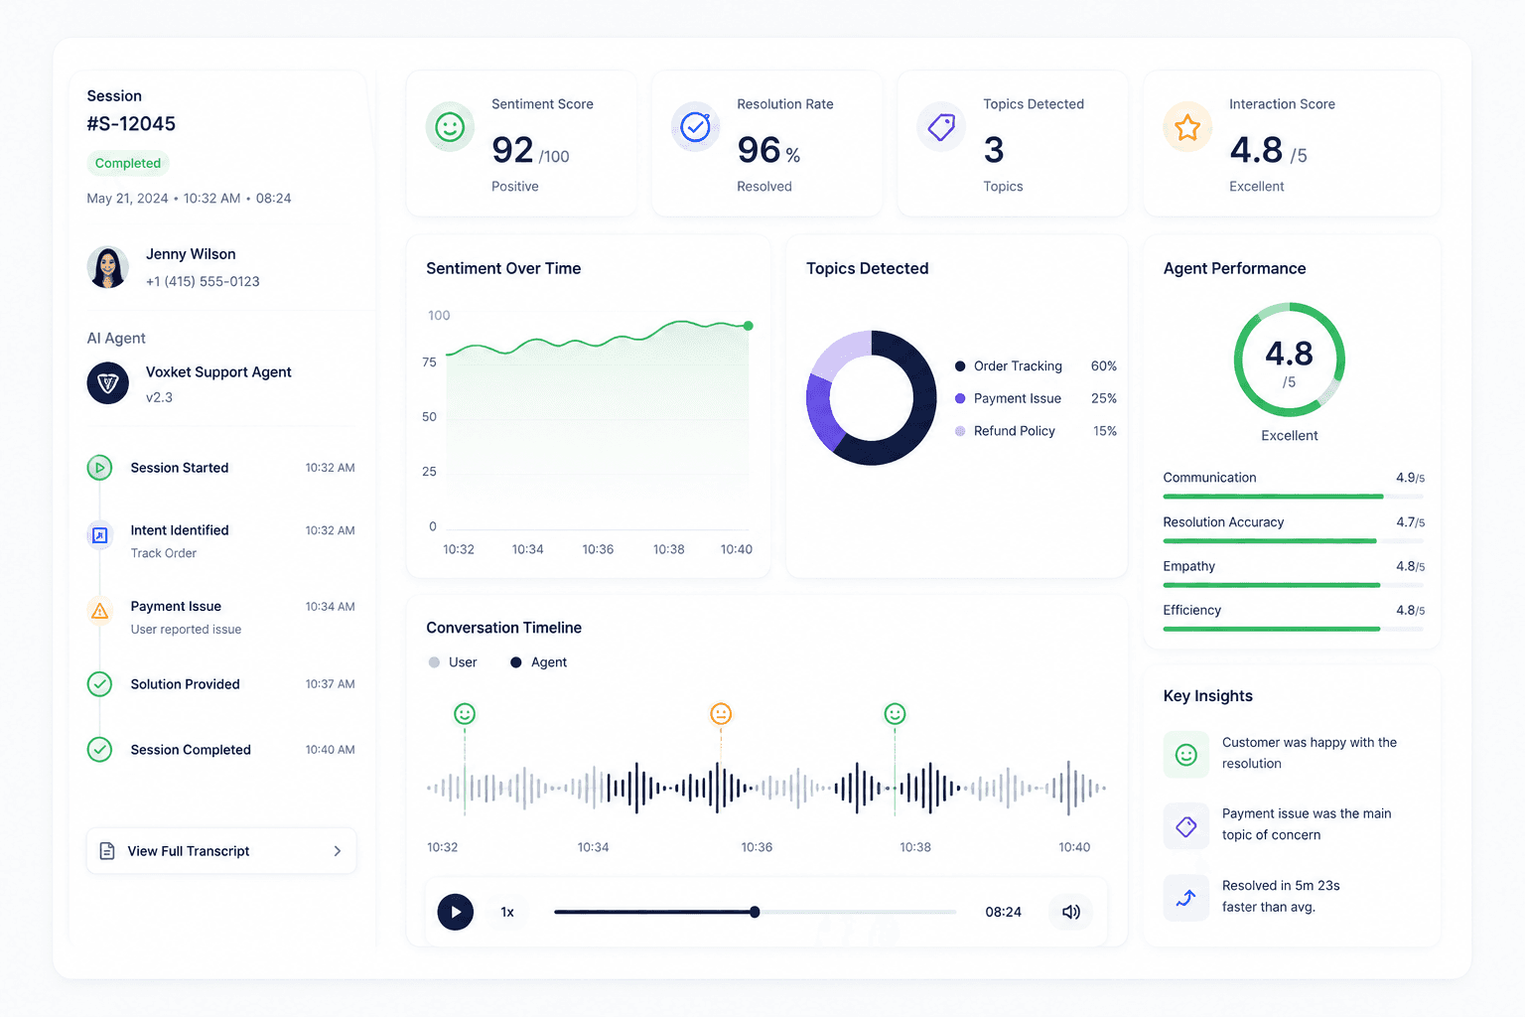Click the audio waveform in Conversation Timeline

pyautogui.click(x=765, y=789)
